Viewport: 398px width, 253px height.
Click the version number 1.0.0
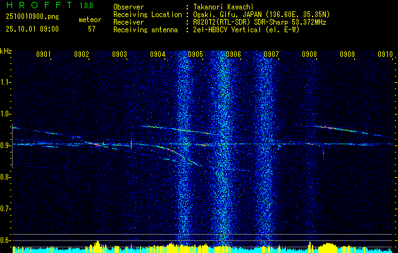click(x=86, y=6)
